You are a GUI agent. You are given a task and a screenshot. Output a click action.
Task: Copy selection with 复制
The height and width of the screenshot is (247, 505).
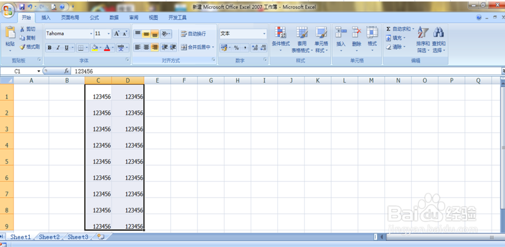pyautogui.click(x=28, y=38)
